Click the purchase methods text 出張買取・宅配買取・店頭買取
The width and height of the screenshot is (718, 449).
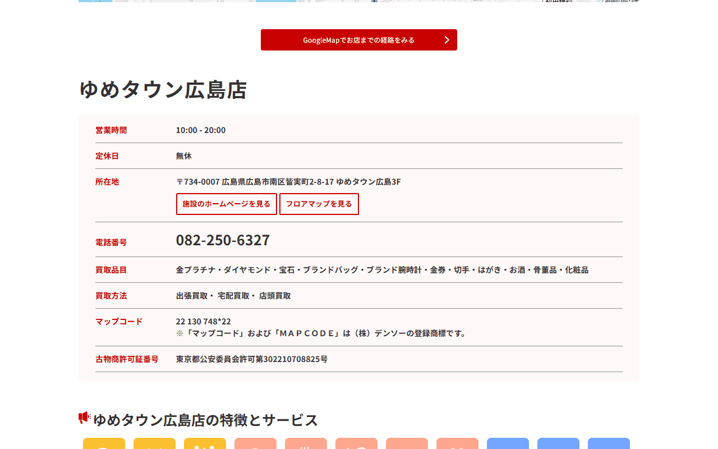tap(233, 296)
